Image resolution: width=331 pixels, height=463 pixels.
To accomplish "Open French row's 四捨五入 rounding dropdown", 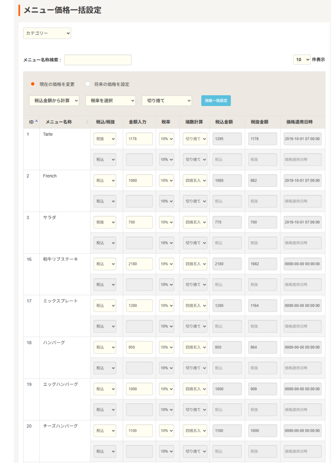I will coord(195,180).
